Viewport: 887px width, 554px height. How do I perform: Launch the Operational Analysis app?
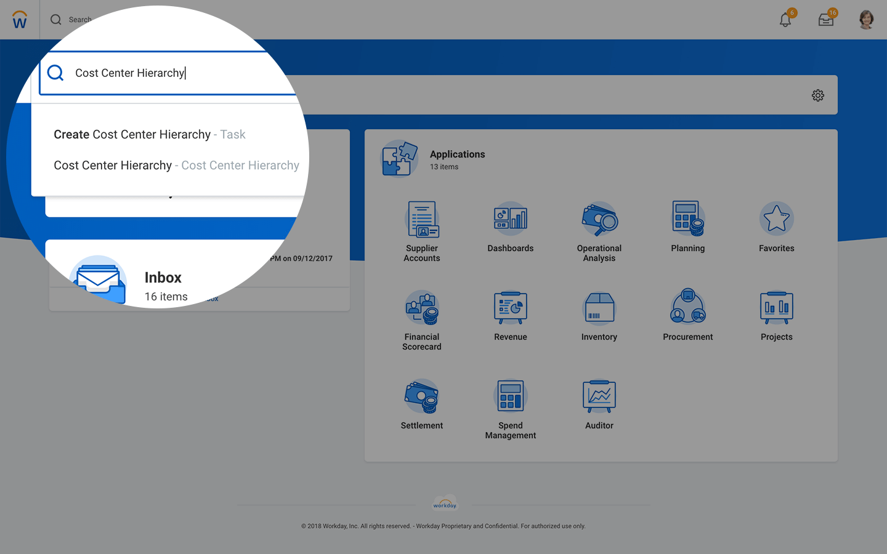[599, 220]
